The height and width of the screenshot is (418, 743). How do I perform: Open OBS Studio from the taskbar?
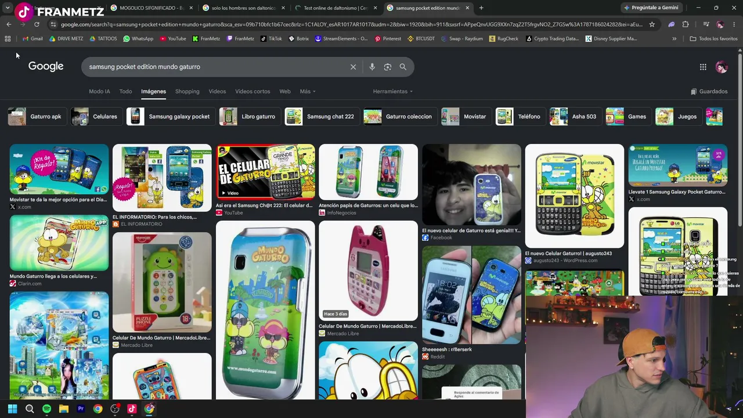[115, 409]
